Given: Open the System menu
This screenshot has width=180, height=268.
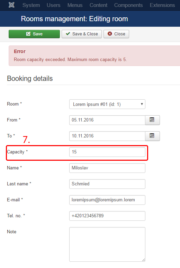Looking at the screenshot, I should click(31, 5).
